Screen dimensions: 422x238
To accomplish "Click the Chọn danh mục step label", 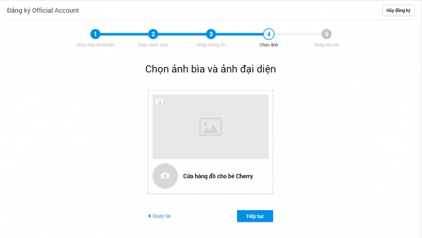I will point(153,45).
